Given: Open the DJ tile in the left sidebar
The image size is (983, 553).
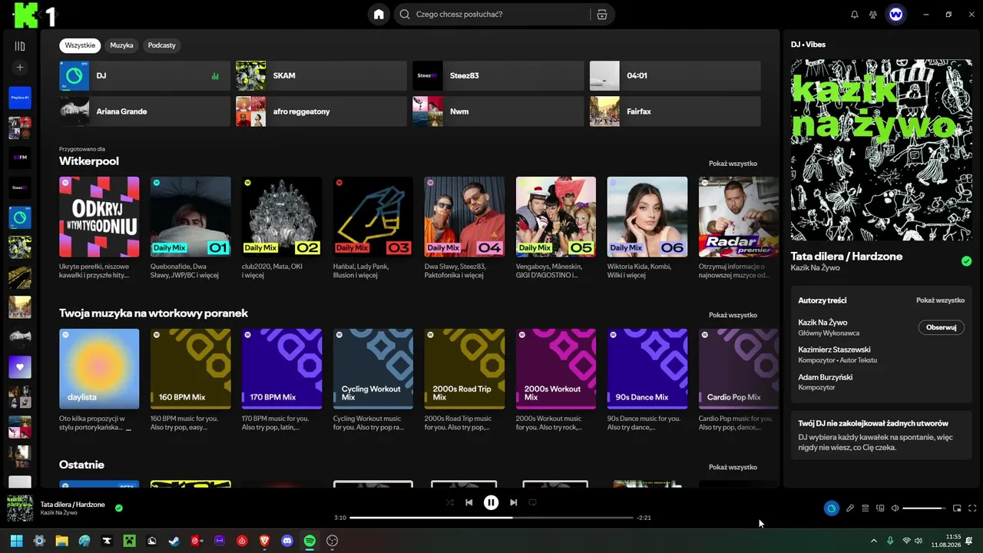Looking at the screenshot, I should pos(20,217).
